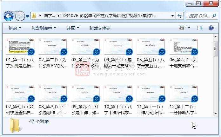The width and height of the screenshot is (221, 137).
Task: Select video thumbnail 01_第一节
Action: [20, 47]
